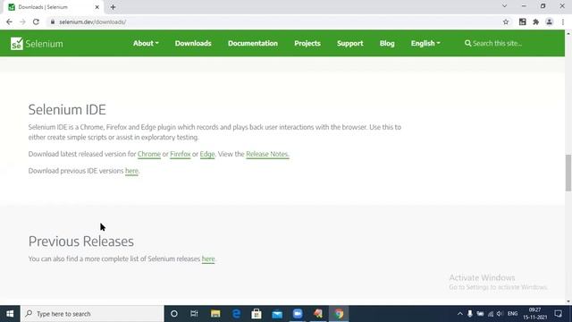Open the Support nav item
Image resolution: width=572 pixels, height=322 pixels.
coord(349,44)
